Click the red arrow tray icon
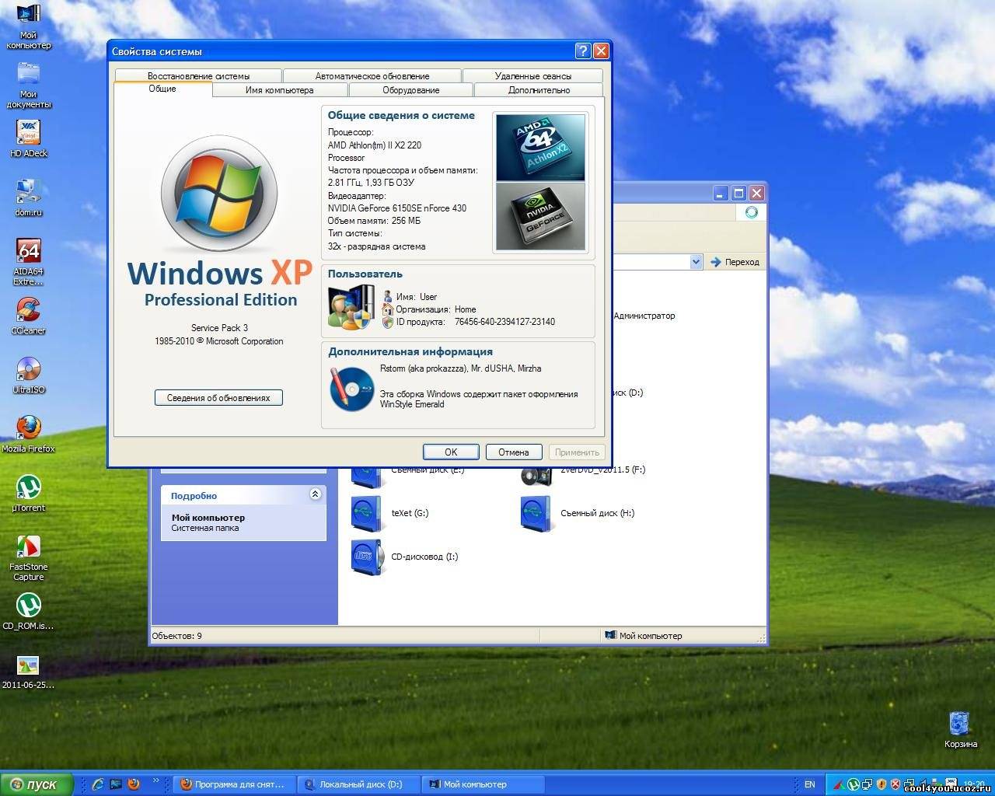 pos(840,784)
